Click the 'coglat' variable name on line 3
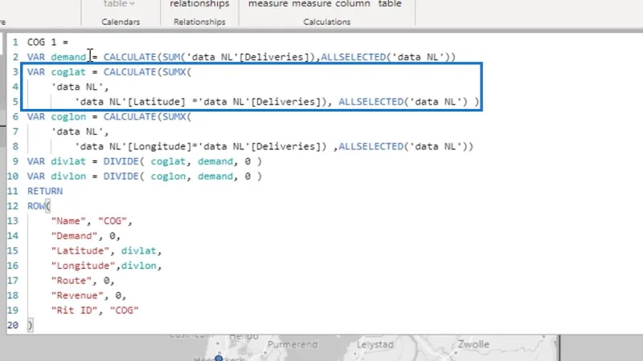This screenshot has width=643, height=361. point(68,72)
